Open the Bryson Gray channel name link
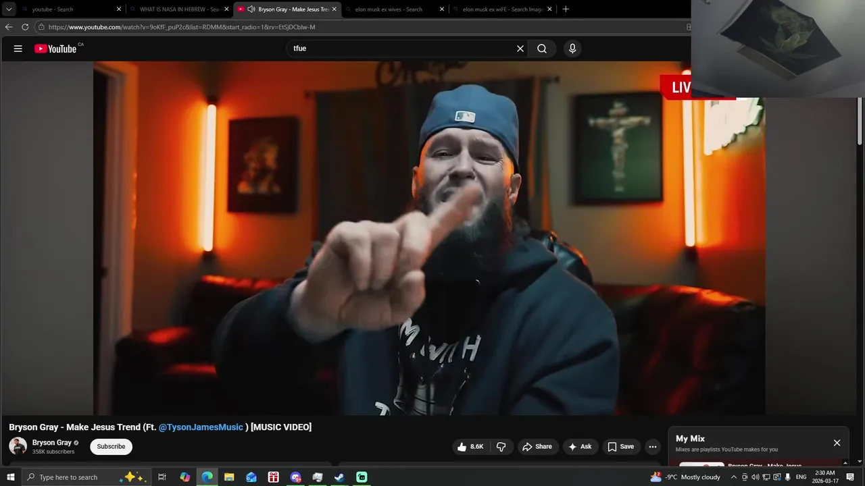Viewport: 865px width, 486px height. point(52,443)
